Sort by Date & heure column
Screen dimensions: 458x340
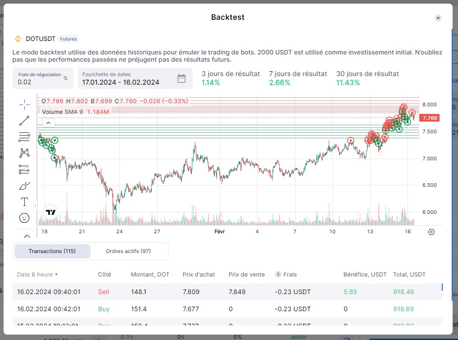[x=37, y=274]
